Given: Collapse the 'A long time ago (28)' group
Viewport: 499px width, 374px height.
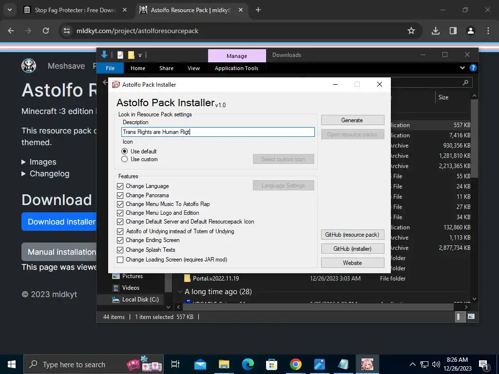Looking at the screenshot, I should coord(180,292).
